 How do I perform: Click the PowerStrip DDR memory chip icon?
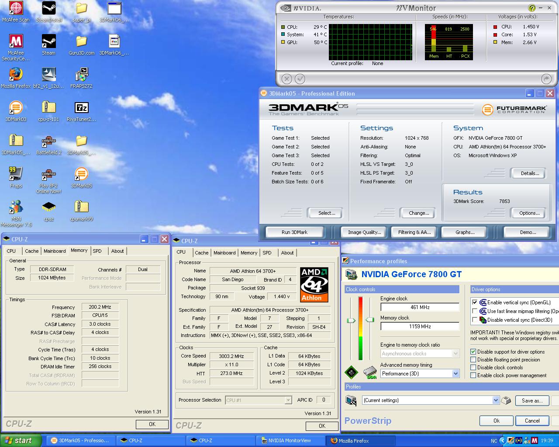pyautogui.click(x=370, y=372)
